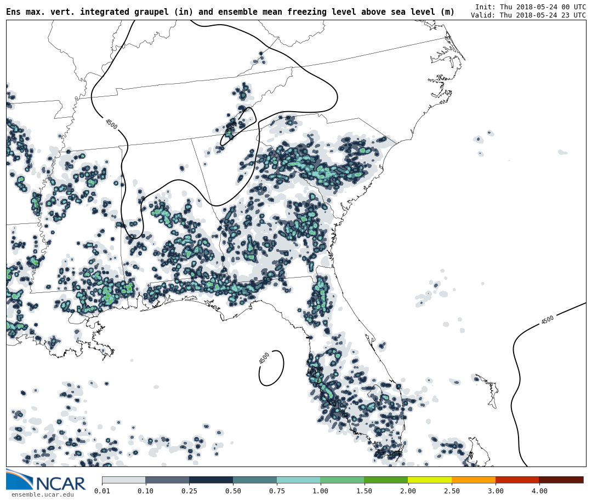This screenshot has height=501, width=592.
Task: Click the Valid time text in header
Action: pos(528,15)
